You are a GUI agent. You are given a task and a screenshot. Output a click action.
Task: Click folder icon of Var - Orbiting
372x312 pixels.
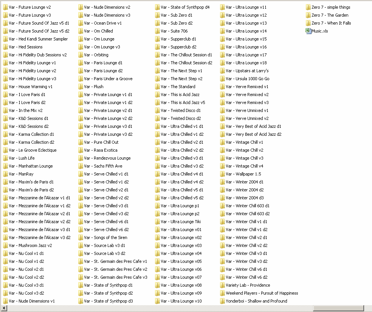[81, 55]
